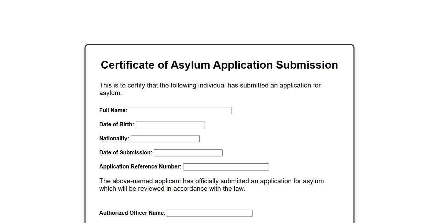Click the "Application Reference Number:" label
Image resolution: width=439 pixels, height=223 pixels.
pos(140,167)
